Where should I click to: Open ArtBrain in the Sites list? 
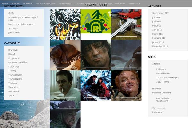coord(156,64)
